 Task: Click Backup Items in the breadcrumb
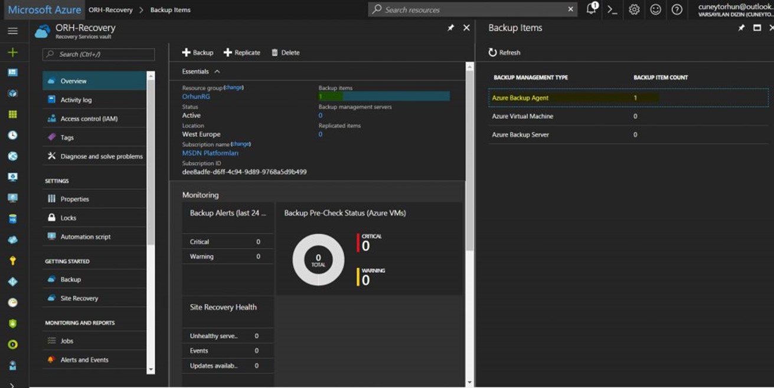(170, 10)
